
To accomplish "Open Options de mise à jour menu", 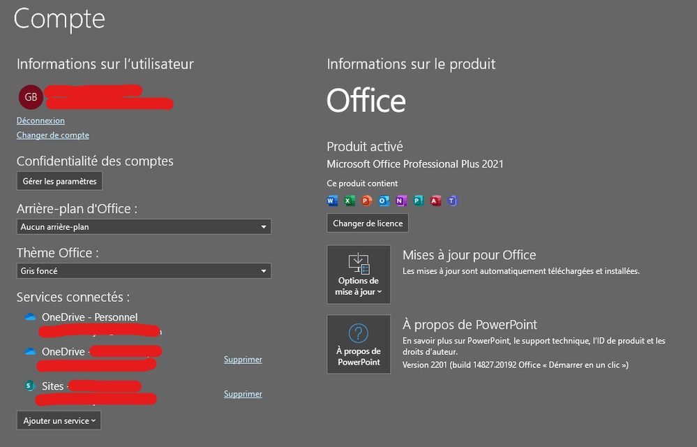I will [359, 275].
